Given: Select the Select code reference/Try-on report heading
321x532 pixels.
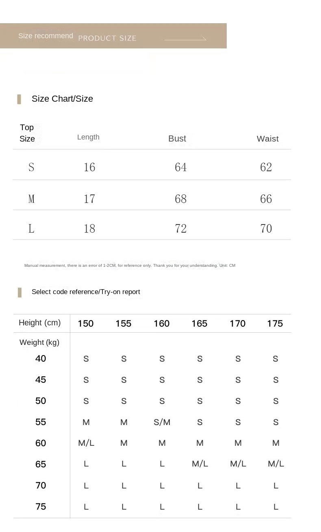Looking at the screenshot, I should point(86,292).
